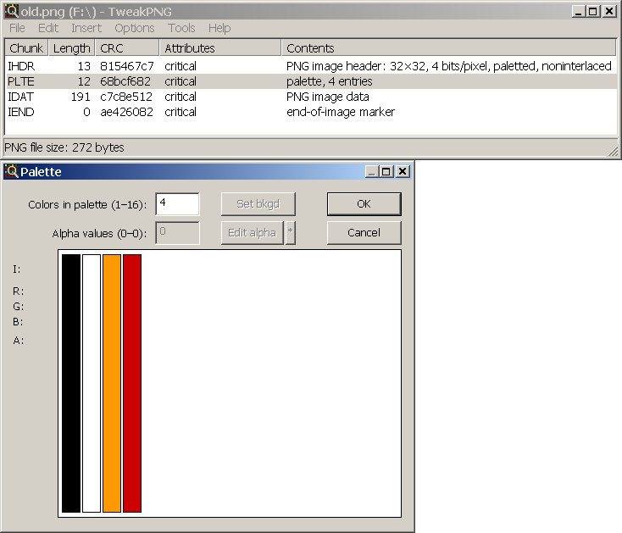The image size is (622, 533).
Task: Select the IEND chunk row
Action: [x=311, y=112]
